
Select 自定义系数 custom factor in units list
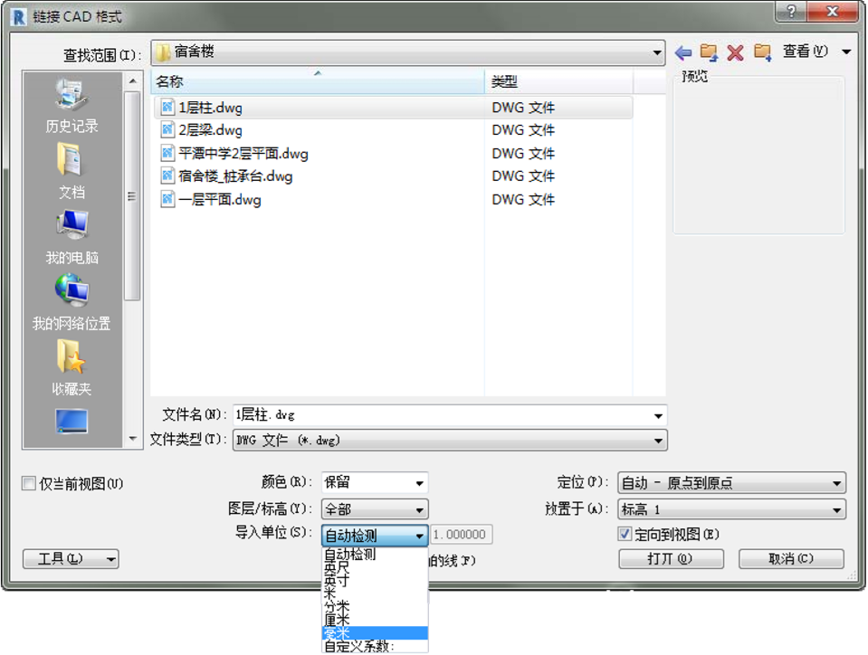click(374, 646)
